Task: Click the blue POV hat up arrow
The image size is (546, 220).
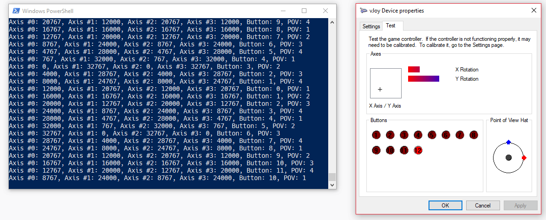Action: [508, 142]
